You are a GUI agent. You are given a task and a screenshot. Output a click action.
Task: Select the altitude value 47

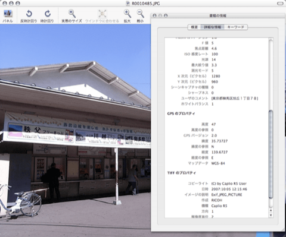213,124
